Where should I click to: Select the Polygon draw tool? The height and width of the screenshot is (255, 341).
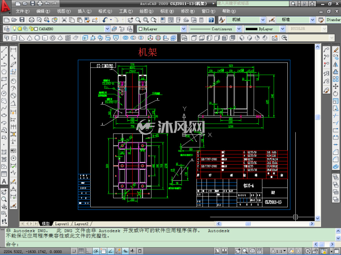coord(4,72)
